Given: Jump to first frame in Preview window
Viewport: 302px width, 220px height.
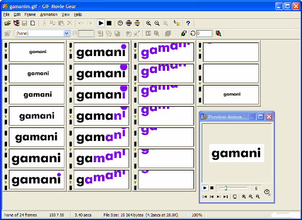Looking at the screenshot, I should point(205,196).
